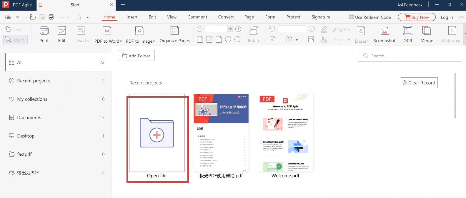This screenshot has height=198, width=466.
Task: Click the page number input field
Action: point(292,29)
